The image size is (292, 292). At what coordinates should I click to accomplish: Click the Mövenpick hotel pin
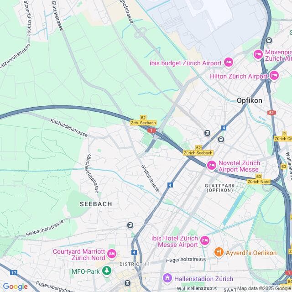(258, 54)
